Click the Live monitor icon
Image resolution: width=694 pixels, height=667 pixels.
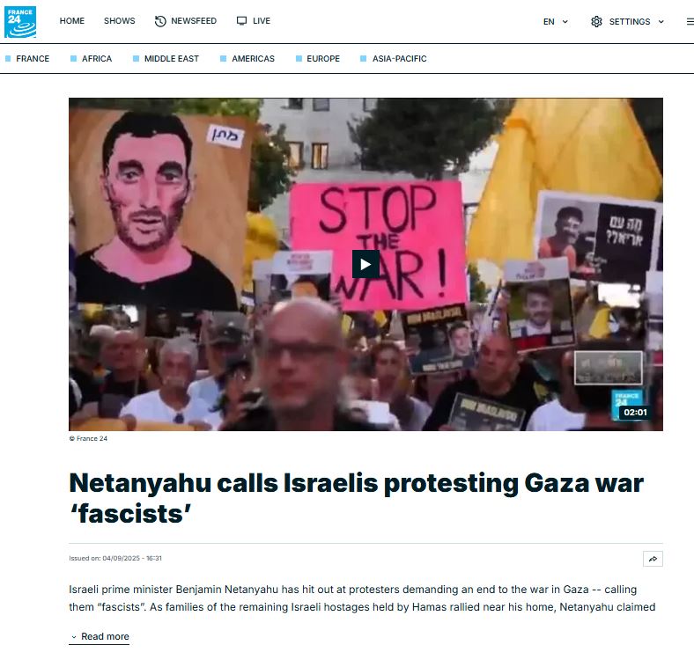241,21
